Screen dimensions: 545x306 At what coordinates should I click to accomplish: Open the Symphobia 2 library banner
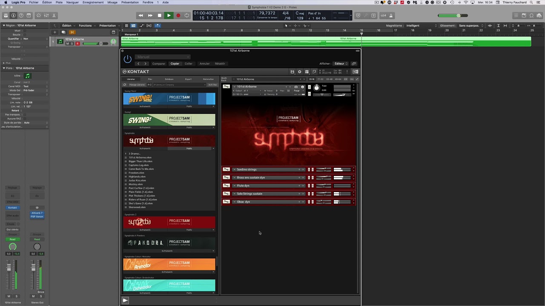(169, 222)
